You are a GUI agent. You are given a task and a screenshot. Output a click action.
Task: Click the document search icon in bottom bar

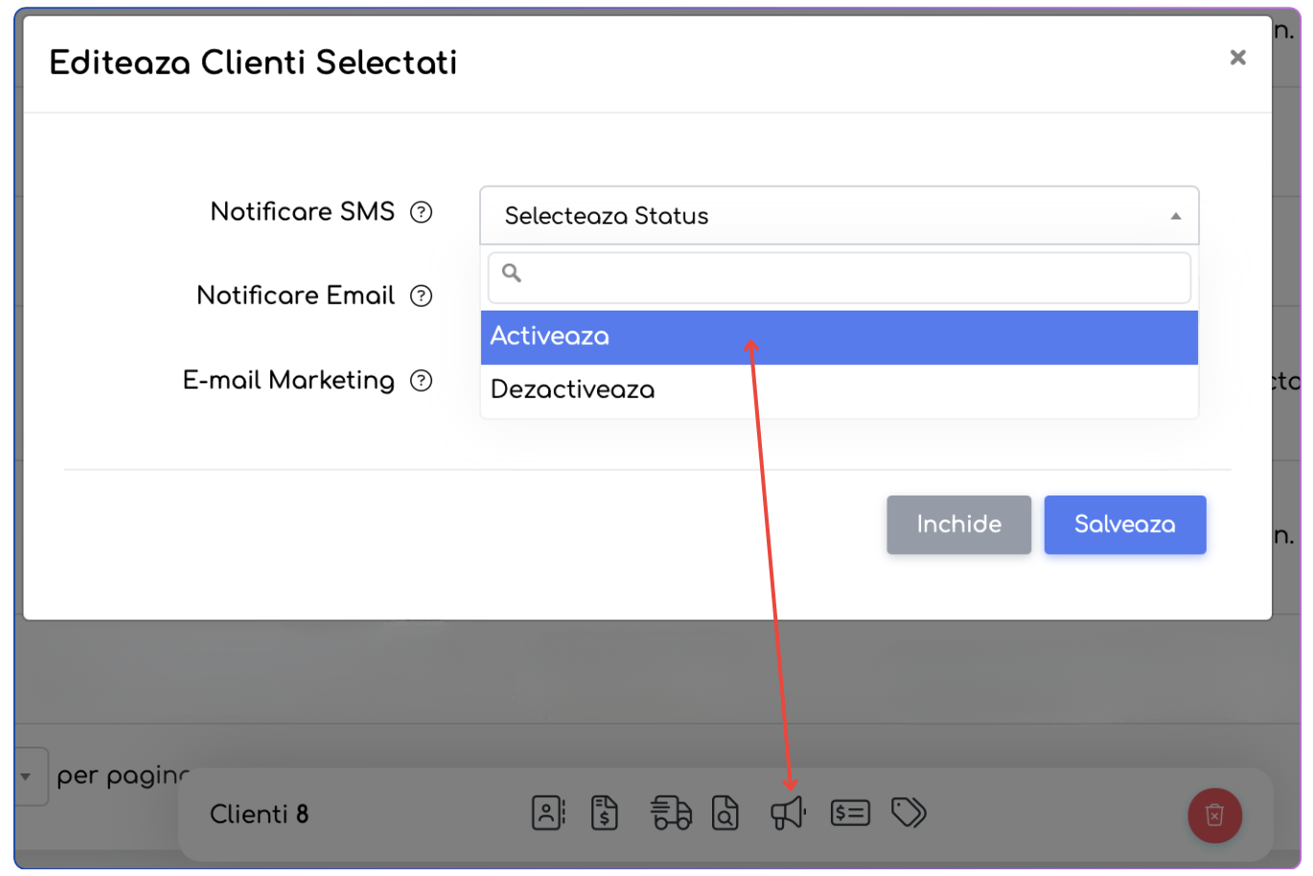coord(726,813)
